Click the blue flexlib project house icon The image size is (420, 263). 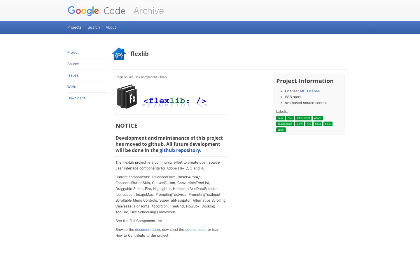(x=119, y=54)
